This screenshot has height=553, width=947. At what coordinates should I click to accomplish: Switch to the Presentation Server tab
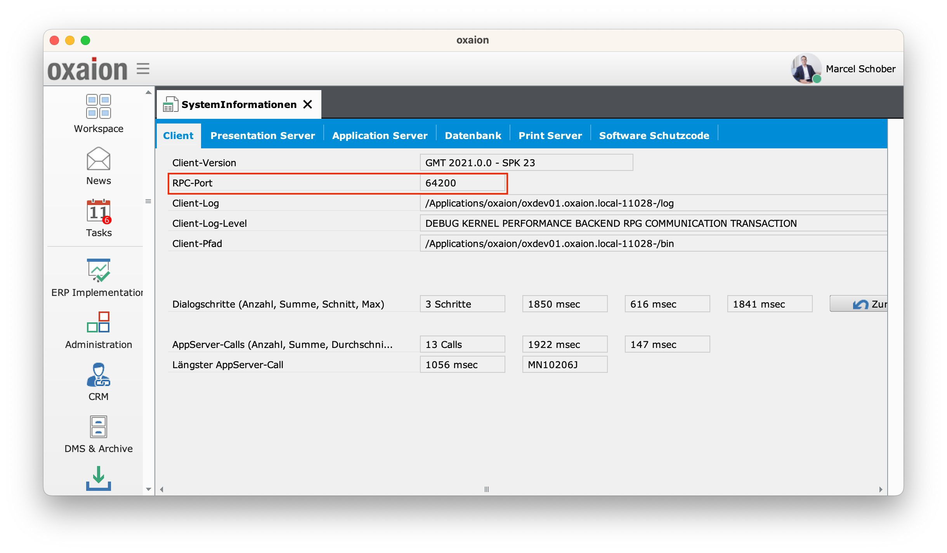[263, 136]
